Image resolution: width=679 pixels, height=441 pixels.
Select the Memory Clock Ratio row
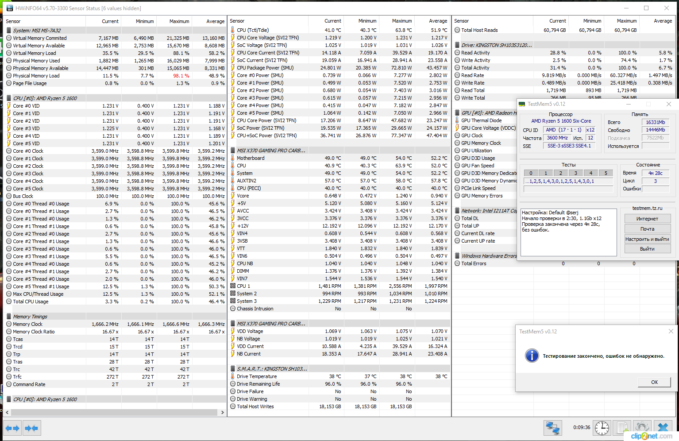[115, 332]
